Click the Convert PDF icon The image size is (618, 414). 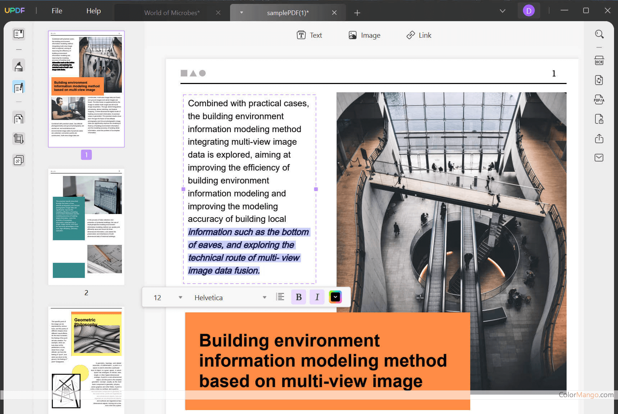point(599,80)
